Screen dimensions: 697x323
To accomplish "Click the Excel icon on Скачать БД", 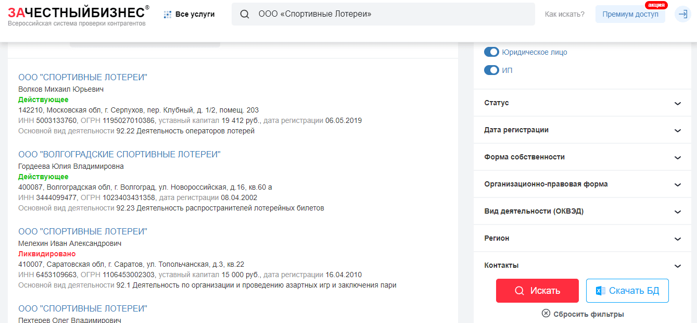I will pos(600,291).
